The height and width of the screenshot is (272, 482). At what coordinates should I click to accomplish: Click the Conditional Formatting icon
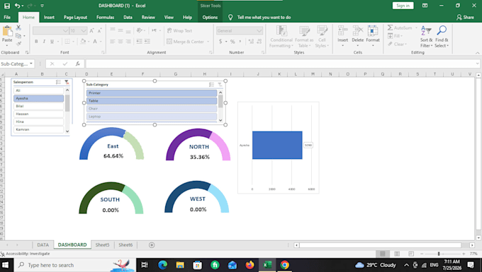(x=281, y=31)
